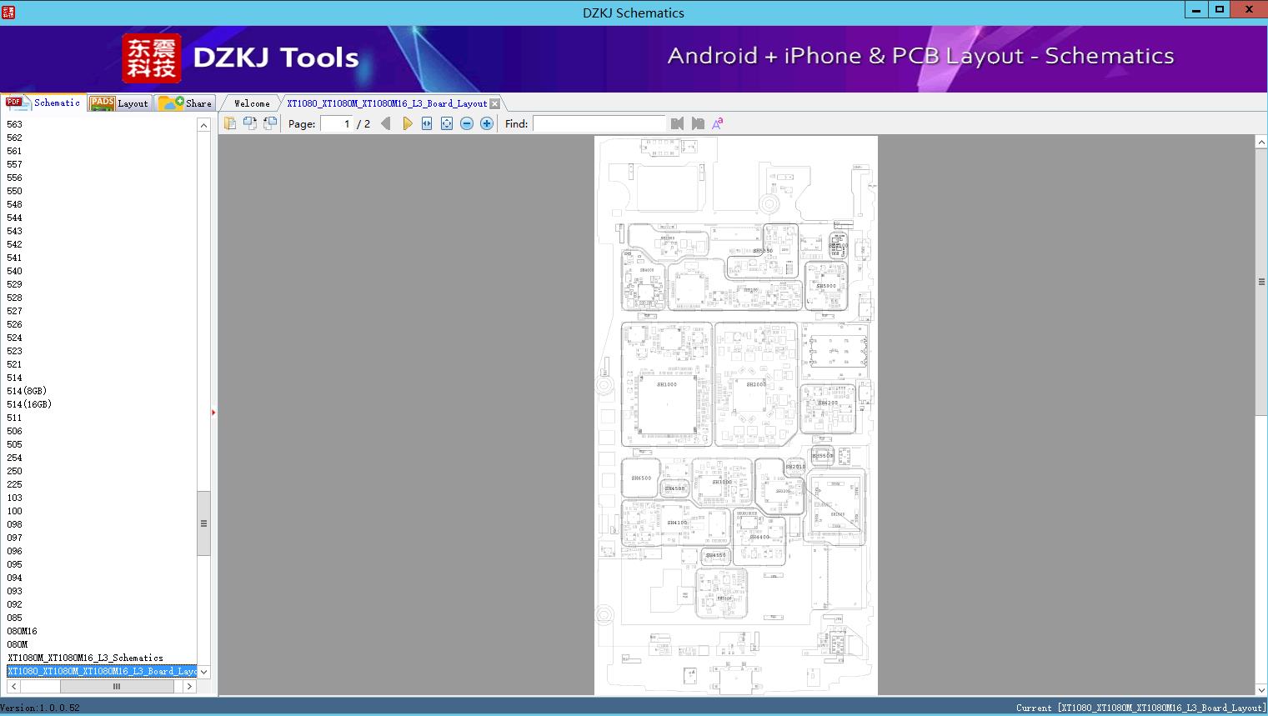Toggle the match case search icon
The height and width of the screenshot is (716, 1268).
[717, 123]
